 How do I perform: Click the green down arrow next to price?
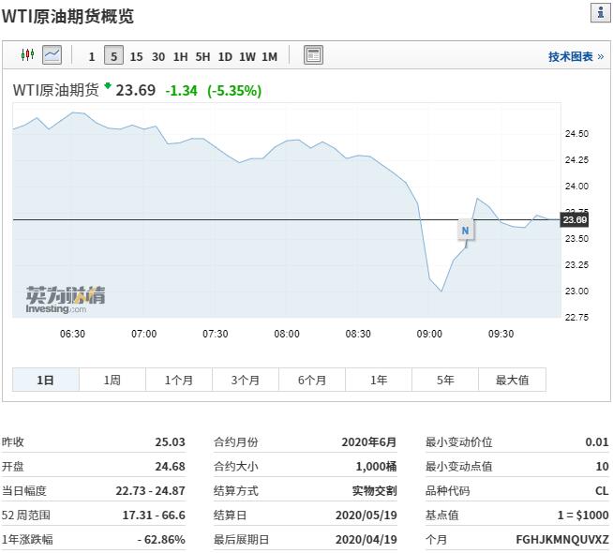click(108, 87)
